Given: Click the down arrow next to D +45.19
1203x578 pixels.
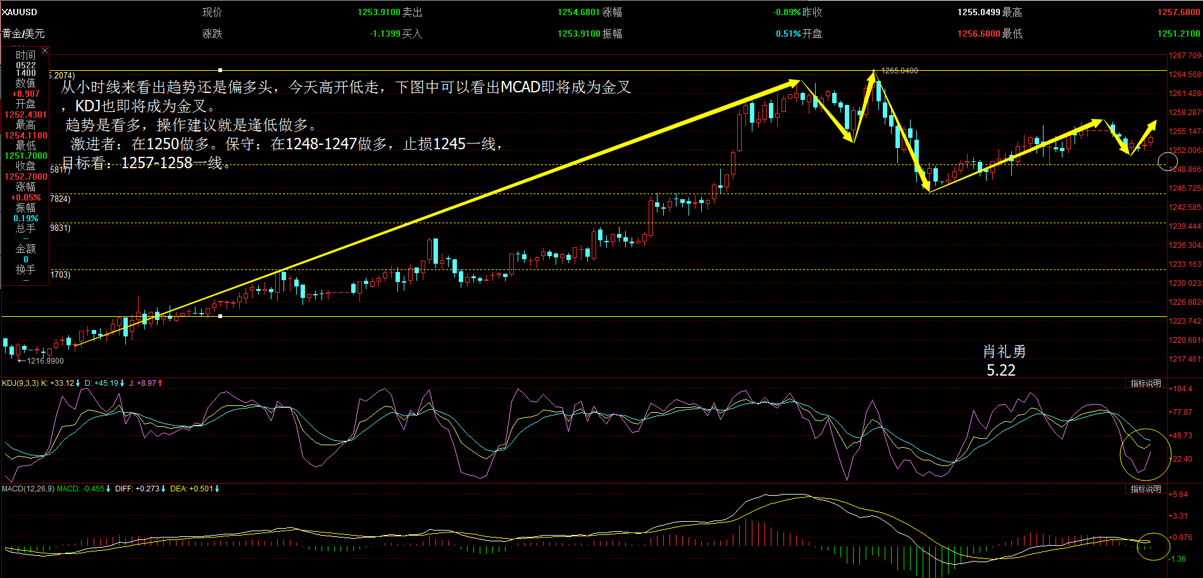Looking at the screenshot, I should [x=122, y=383].
